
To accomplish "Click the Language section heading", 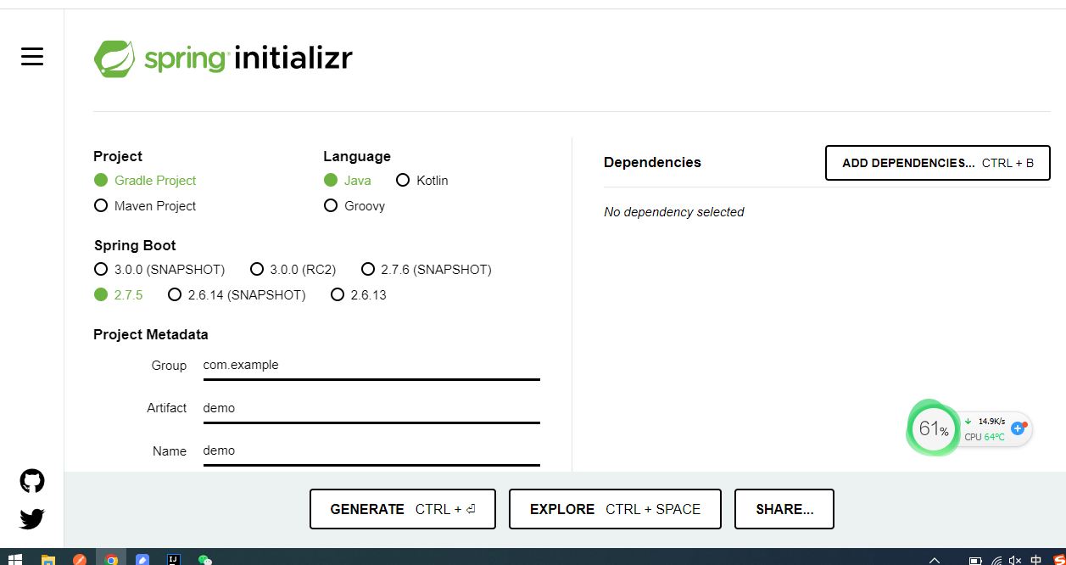I will tap(357, 156).
